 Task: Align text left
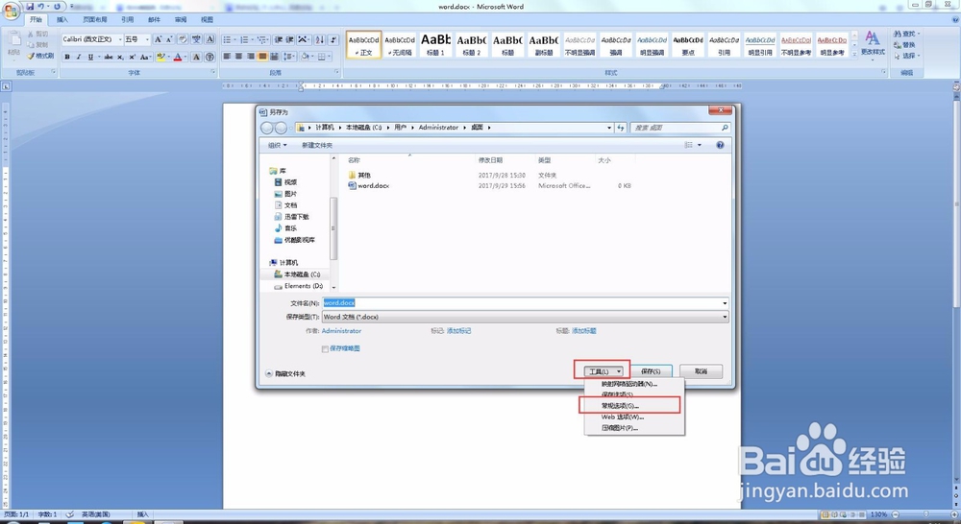pyautogui.click(x=228, y=57)
